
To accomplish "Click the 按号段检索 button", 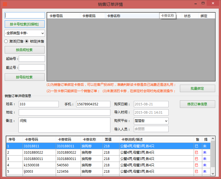I will pyautogui.click(x=25, y=77).
